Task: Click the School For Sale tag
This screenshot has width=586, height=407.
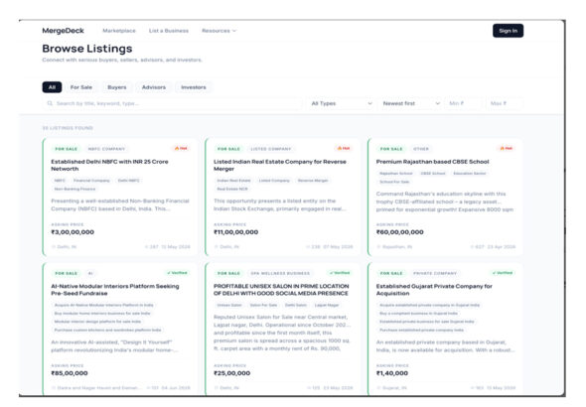Action: coord(394,182)
